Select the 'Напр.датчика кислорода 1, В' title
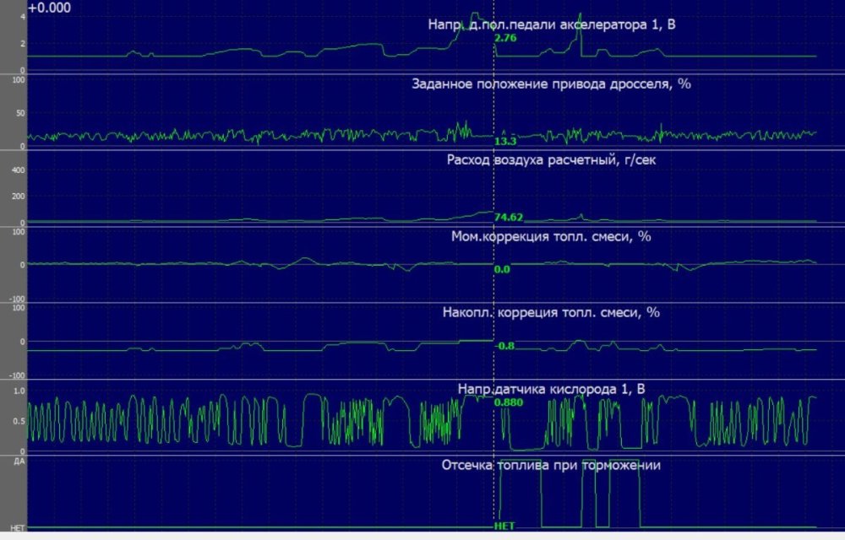This screenshot has width=845, height=540. click(x=551, y=389)
